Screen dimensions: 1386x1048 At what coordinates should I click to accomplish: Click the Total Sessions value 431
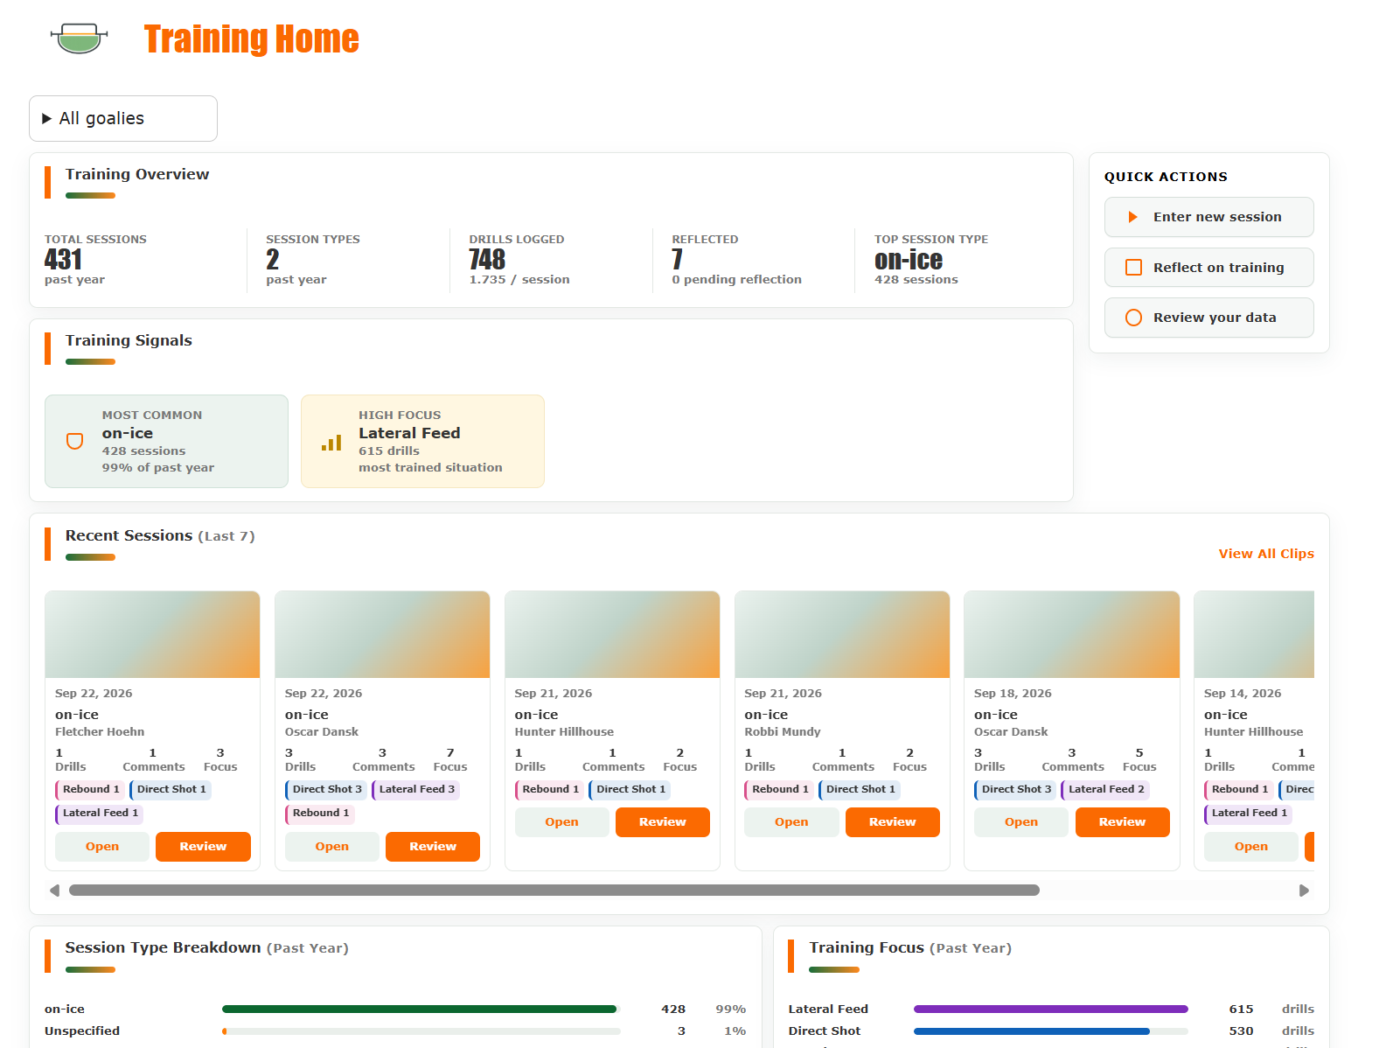[x=63, y=260]
